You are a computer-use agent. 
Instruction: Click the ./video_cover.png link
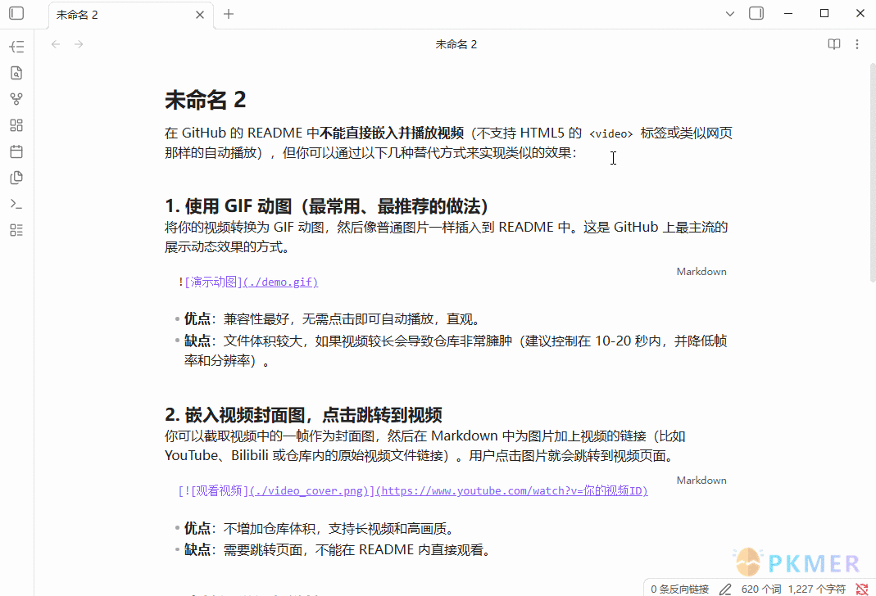(310, 491)
